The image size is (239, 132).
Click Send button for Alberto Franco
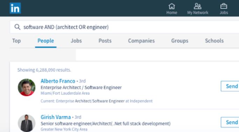(x=230, y=86)
